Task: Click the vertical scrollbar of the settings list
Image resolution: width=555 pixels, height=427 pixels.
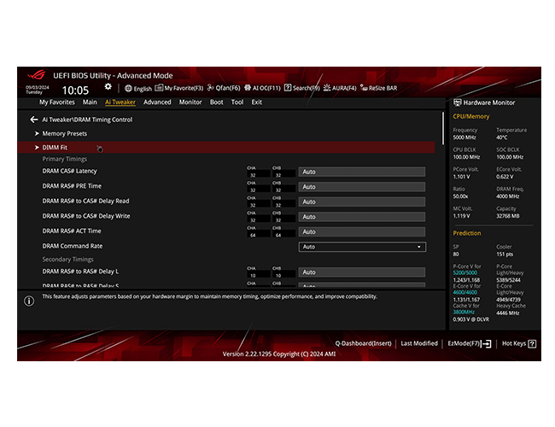Action: pyautogui.click(x=443, y=128)
